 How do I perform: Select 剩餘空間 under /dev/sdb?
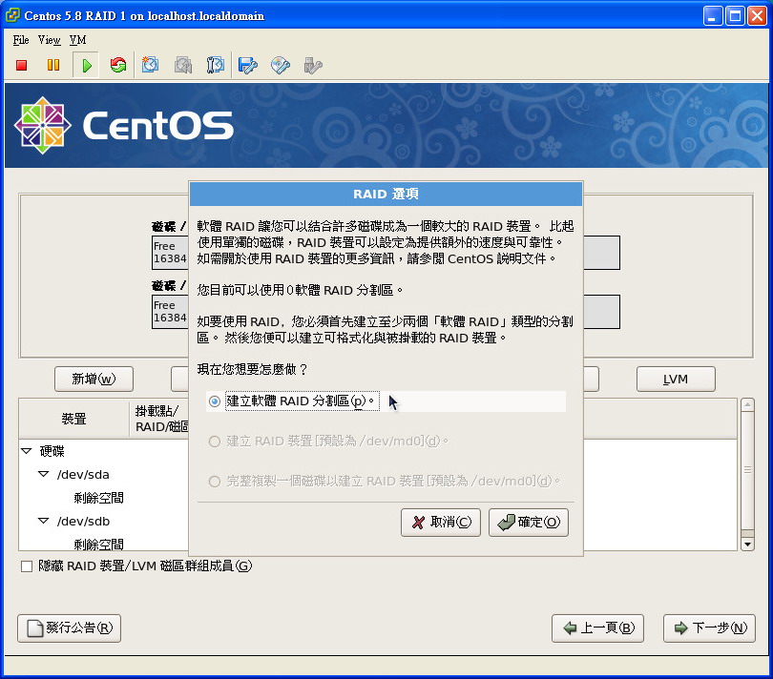[x=98, y=544]
